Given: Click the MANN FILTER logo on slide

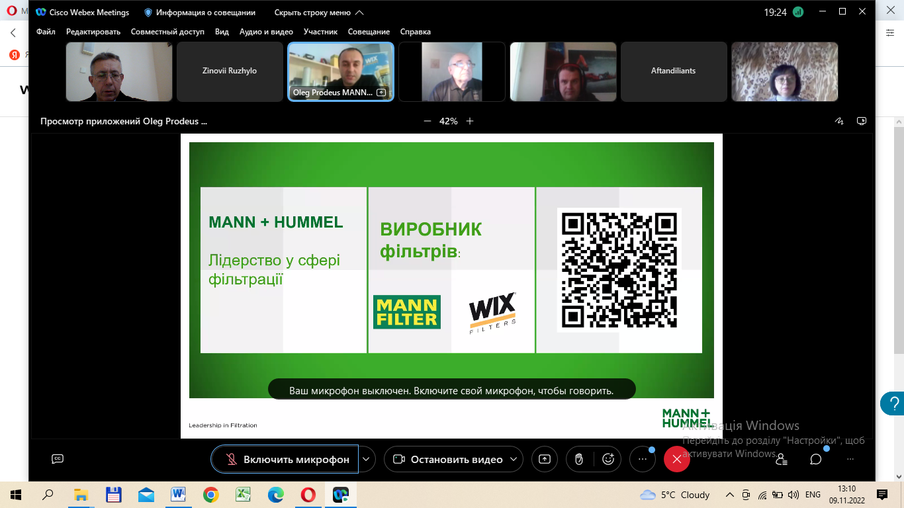Looking at the screenshot, I should tap(407, 312).
